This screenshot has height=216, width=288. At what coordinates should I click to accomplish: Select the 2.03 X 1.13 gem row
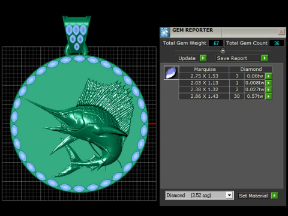tap(226, 83)
